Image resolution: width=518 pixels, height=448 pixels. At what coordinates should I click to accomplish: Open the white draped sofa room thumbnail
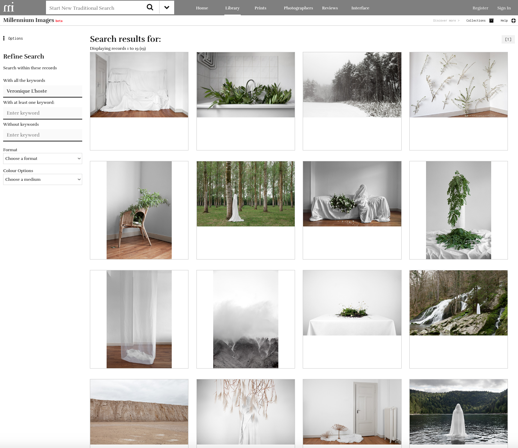139,85
